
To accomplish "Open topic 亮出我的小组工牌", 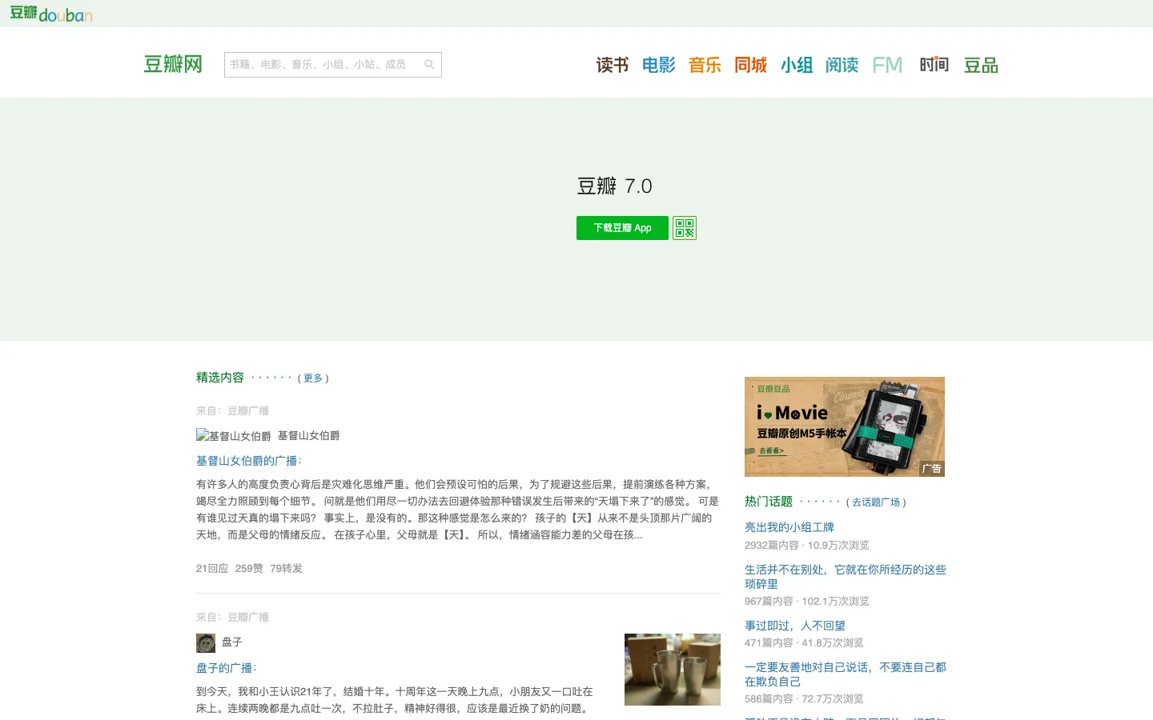I will pyautogui.click(x=789, y=527).
